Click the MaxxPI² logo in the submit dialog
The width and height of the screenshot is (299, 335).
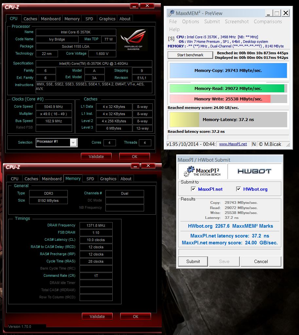tap(202, 171)
